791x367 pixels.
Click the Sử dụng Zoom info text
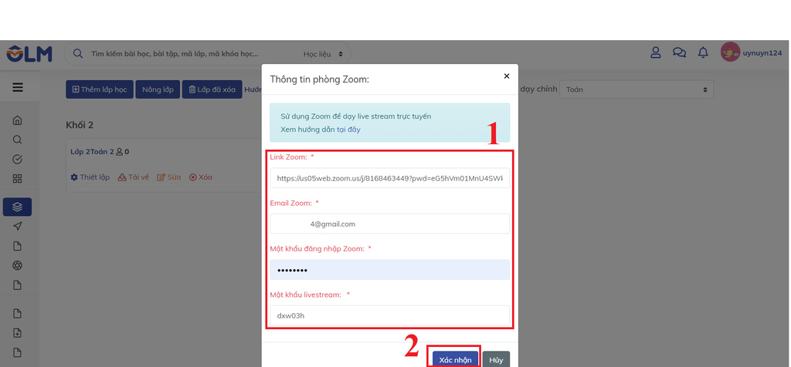coord(355,116)
